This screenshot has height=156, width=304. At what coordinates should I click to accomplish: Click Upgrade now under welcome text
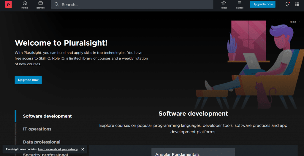click(x=28, y=80)
